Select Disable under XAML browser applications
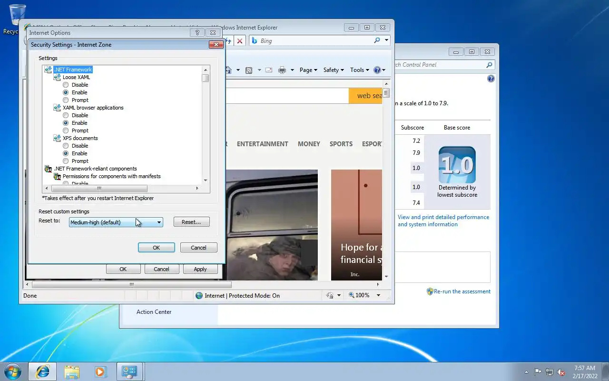Screen dimensions: 609x381 coord(66,115)
